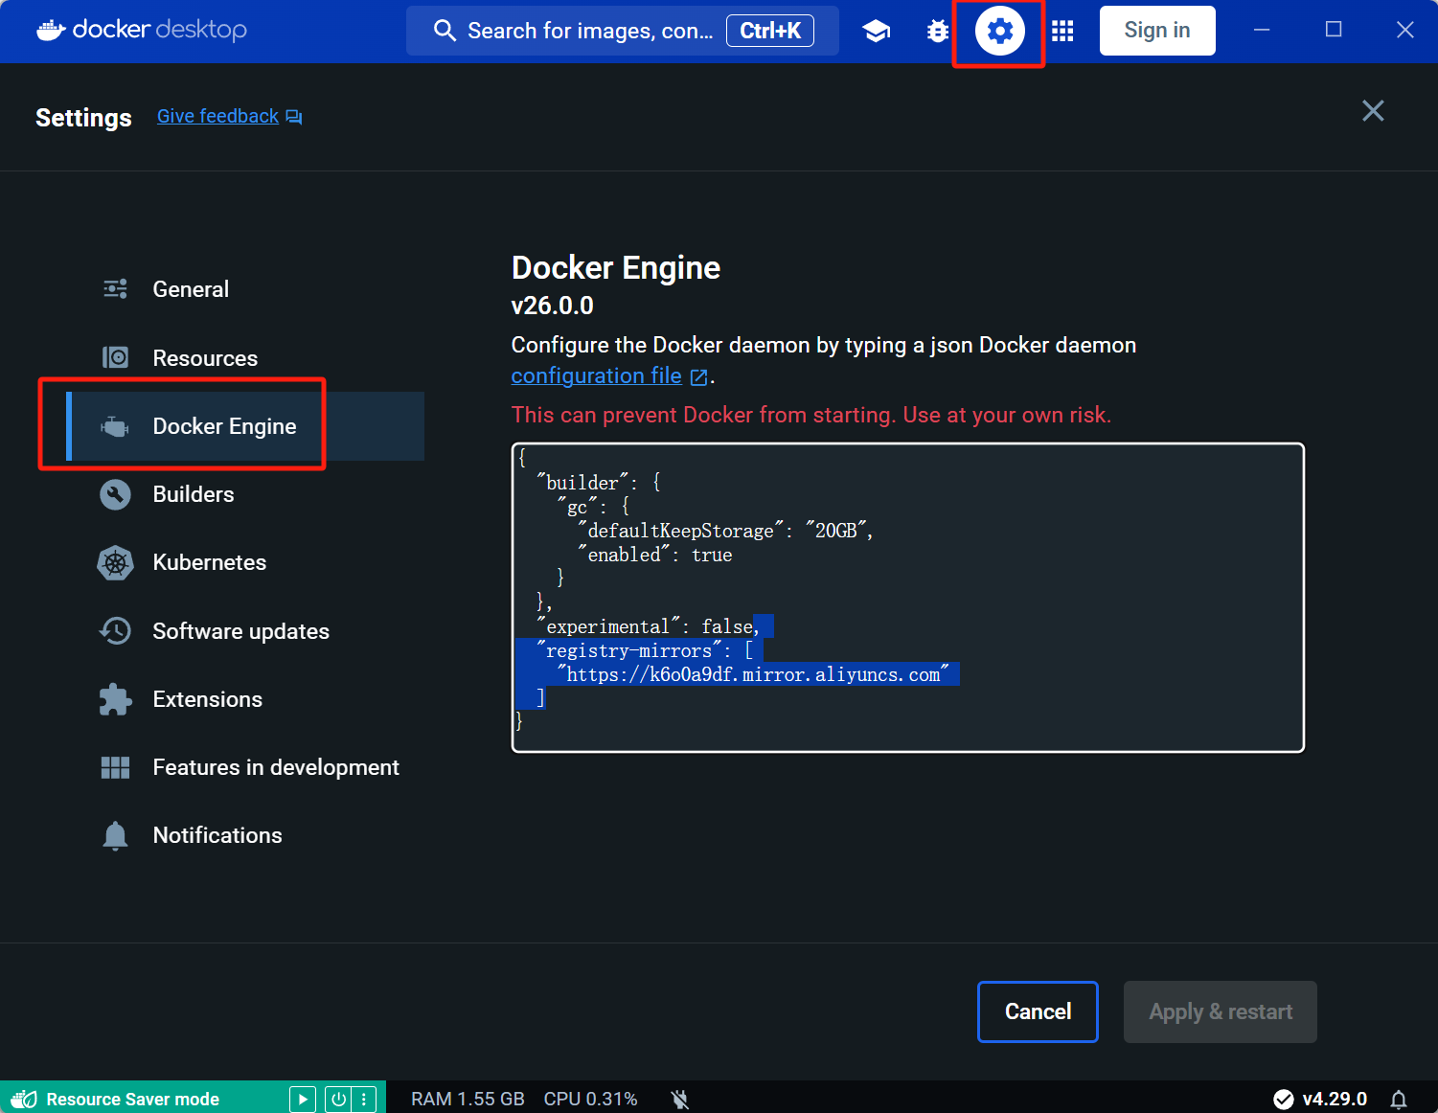Click the Resource Saver mode leaf whale icon
1438x1113 pixels.
coord(24,1099)
